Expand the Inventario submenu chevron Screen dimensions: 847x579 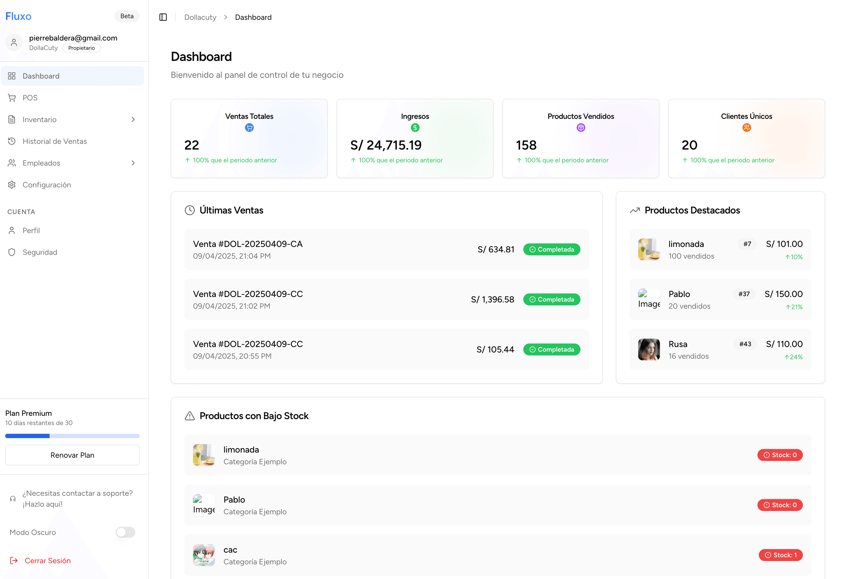coord(133,119)
